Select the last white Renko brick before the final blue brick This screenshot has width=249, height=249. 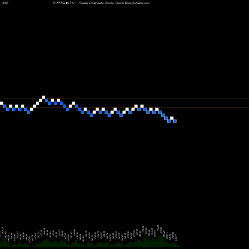pyautogui.click(x=172, y=118)
